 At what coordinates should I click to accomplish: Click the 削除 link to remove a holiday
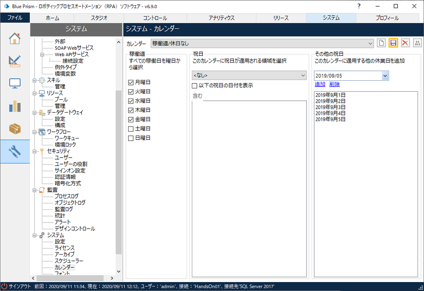click(x=334, y=84)
